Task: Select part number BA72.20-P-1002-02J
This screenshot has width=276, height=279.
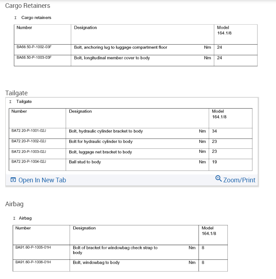Action: 29,141
